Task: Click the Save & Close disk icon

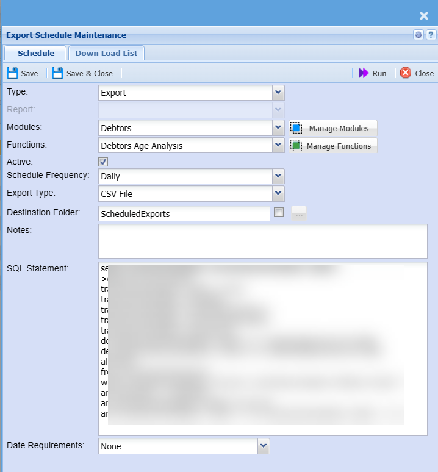Action: point(57,73)
